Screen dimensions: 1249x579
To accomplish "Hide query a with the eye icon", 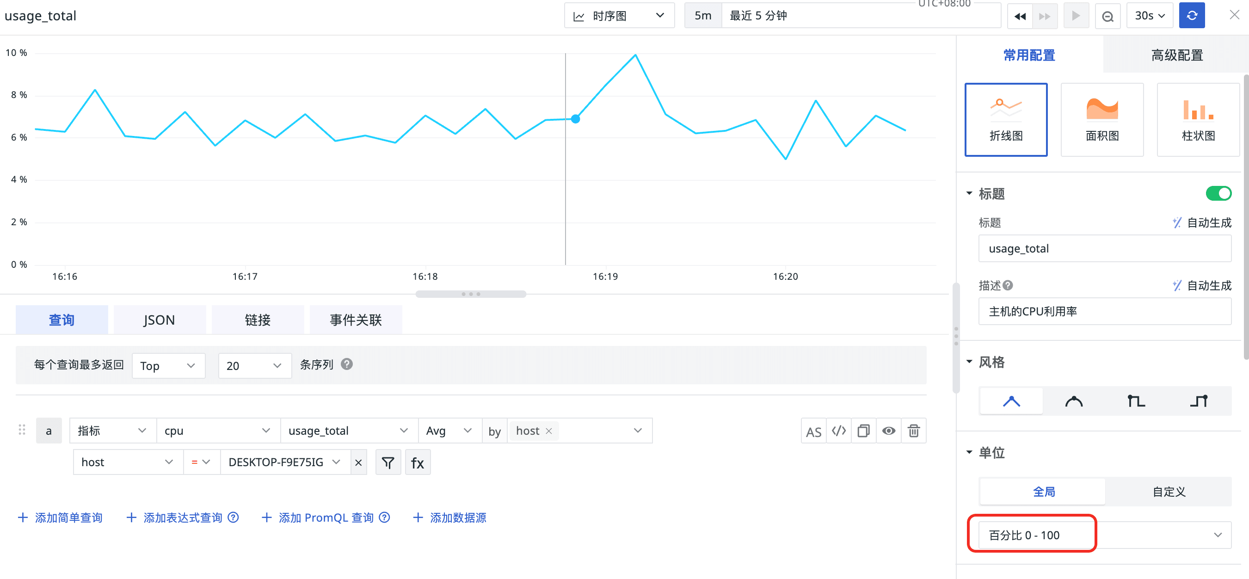I will click(x=888, y=431).
